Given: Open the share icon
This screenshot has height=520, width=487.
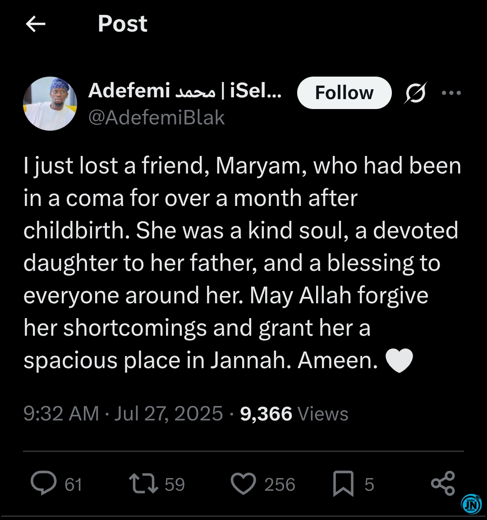Looking at the screenshot, I should pos(443,483).
